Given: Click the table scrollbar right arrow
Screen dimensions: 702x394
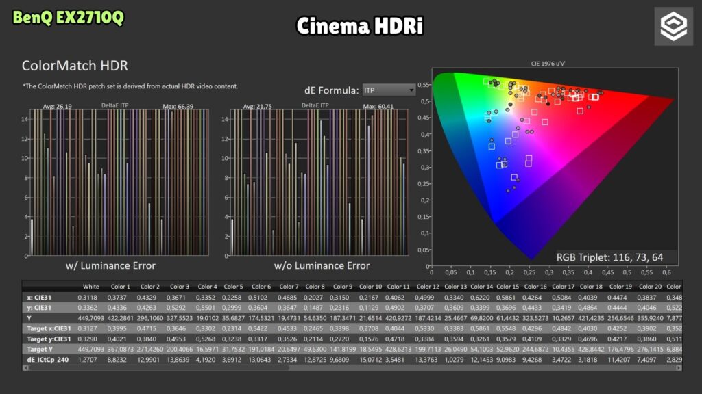Looking at the screenshot, I should (x=679, y=367).
